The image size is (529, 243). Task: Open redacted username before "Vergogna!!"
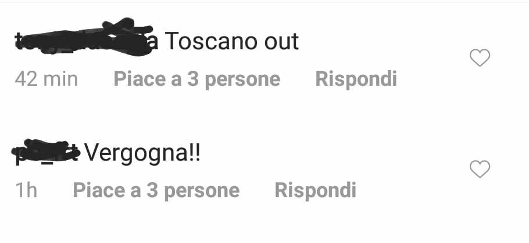pyautogui.click(x=46, y=152)
